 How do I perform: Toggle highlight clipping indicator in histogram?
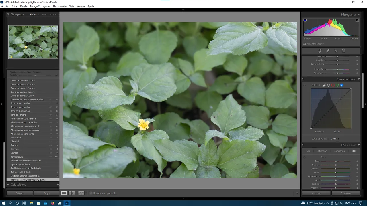(357, 20)
